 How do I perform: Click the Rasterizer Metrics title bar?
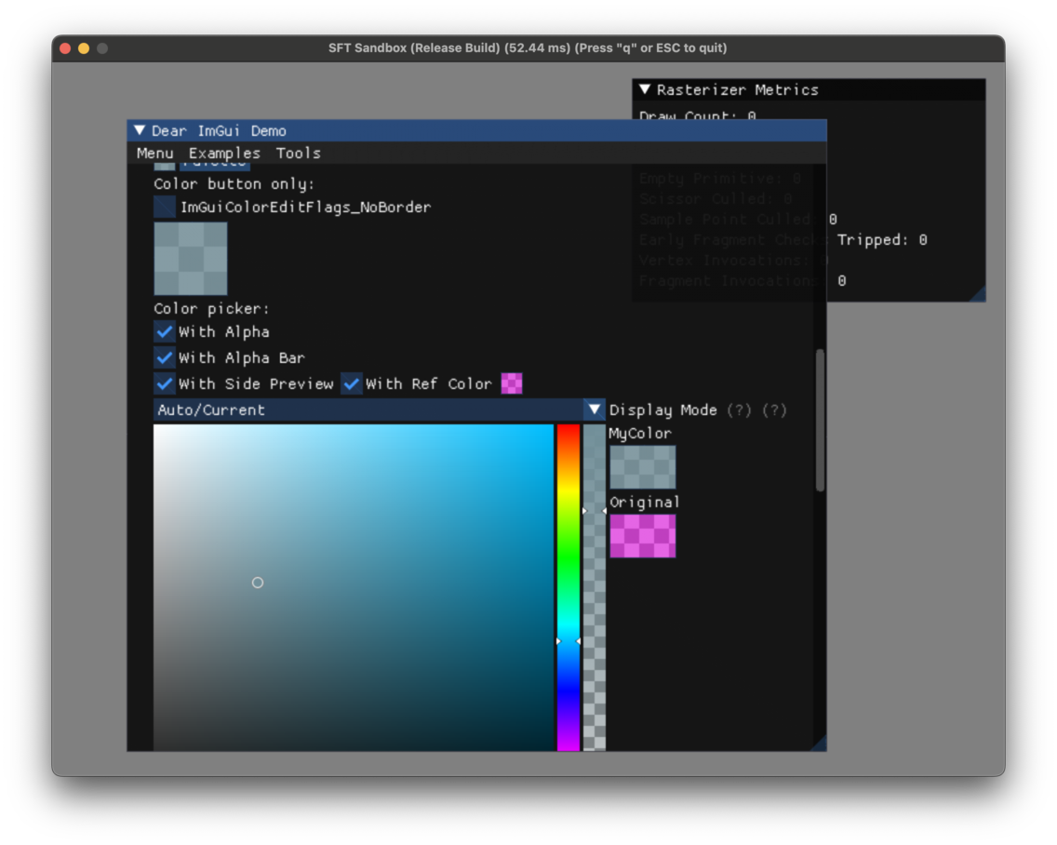[x=809, y=89]
